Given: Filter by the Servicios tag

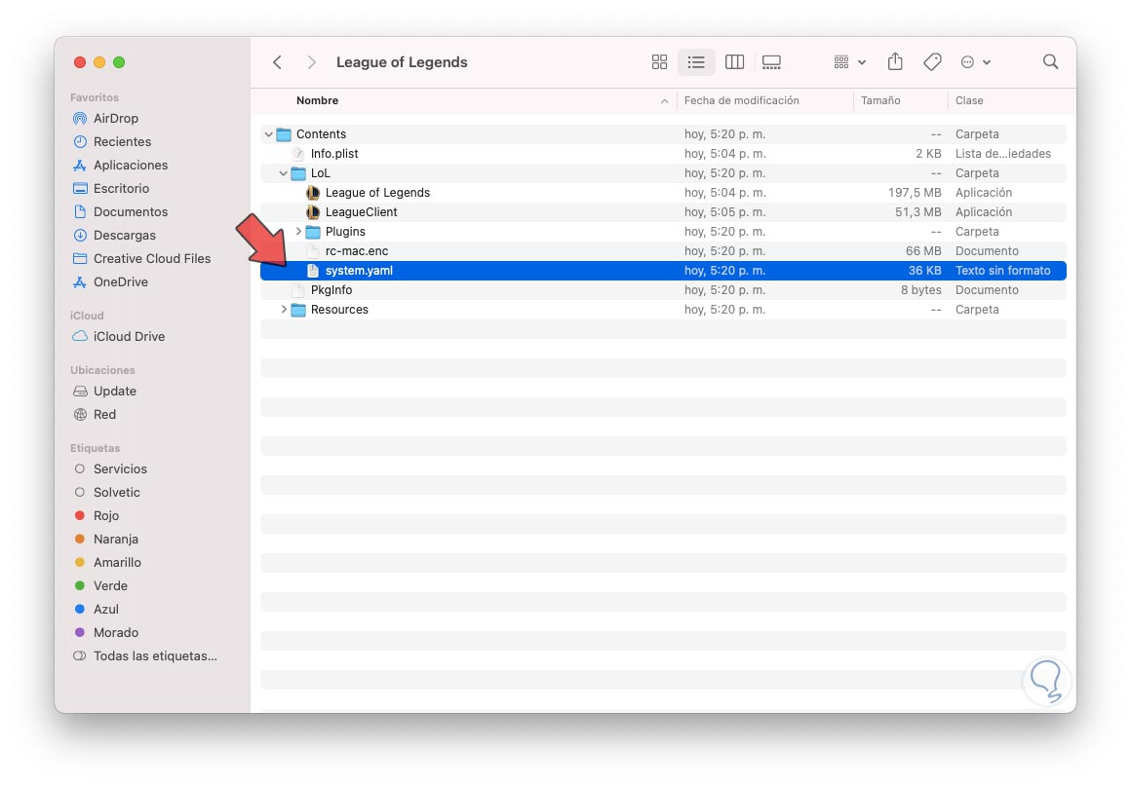Looking at the screenshot, I should tap(120, 468).
